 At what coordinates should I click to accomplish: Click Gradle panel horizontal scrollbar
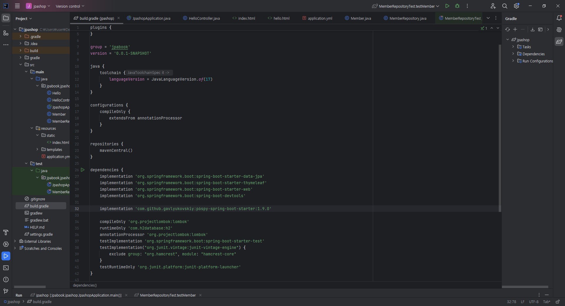[x=525, y=287]
